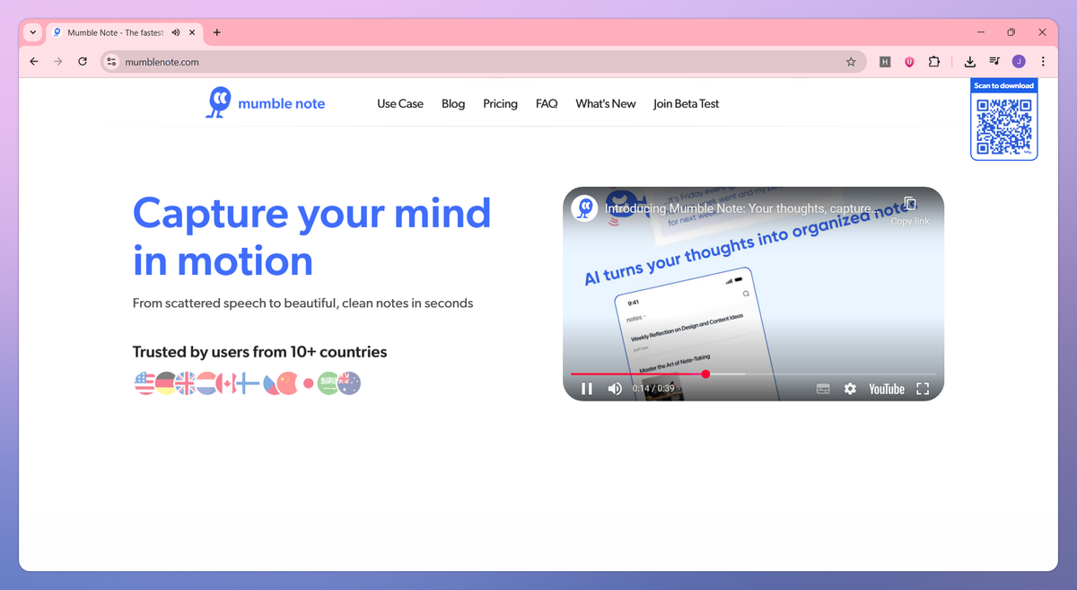1077x590 pixels.
Task: Mute the video with the speaker icon
Action: (x=615, y=389)
